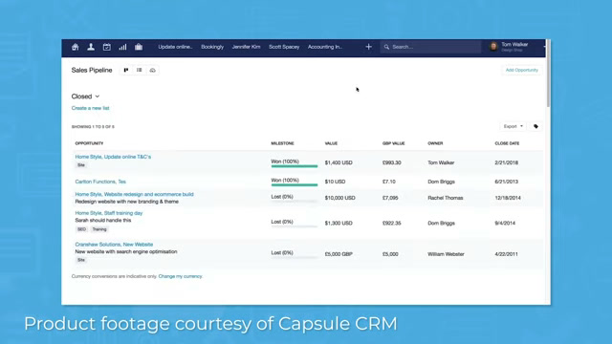Click the Site tag under Cranshaw Solutions
This screenshot has width=612, height=344.
tap(80, 260)
